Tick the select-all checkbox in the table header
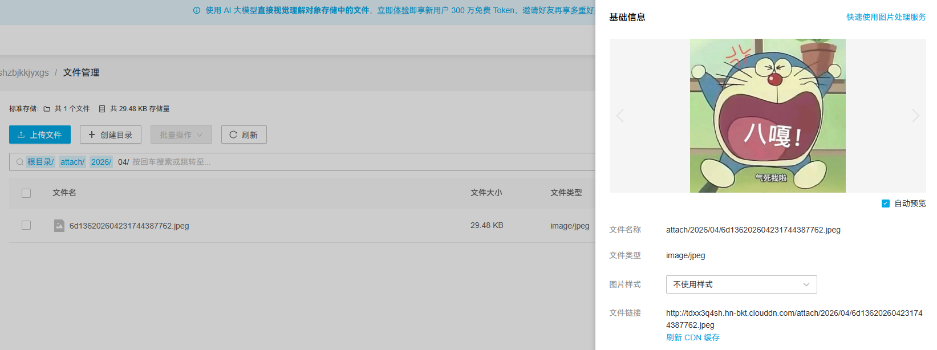 pos(26,193)
